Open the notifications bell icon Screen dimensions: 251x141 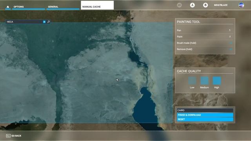pos(206,5)
